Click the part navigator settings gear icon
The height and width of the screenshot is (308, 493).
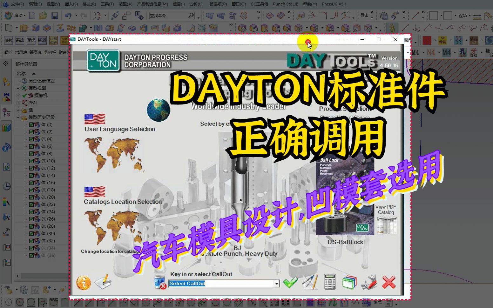[x=6, y=64]
